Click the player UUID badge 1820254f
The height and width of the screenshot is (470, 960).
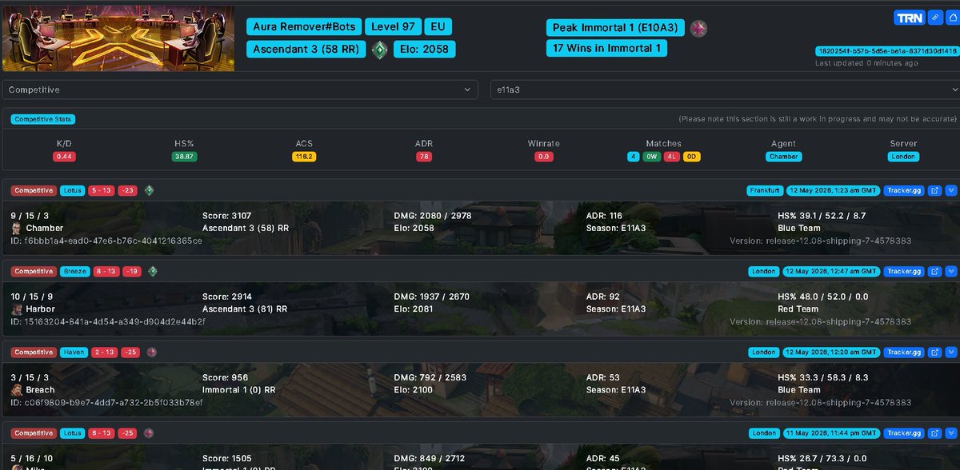tap(886, 51)
